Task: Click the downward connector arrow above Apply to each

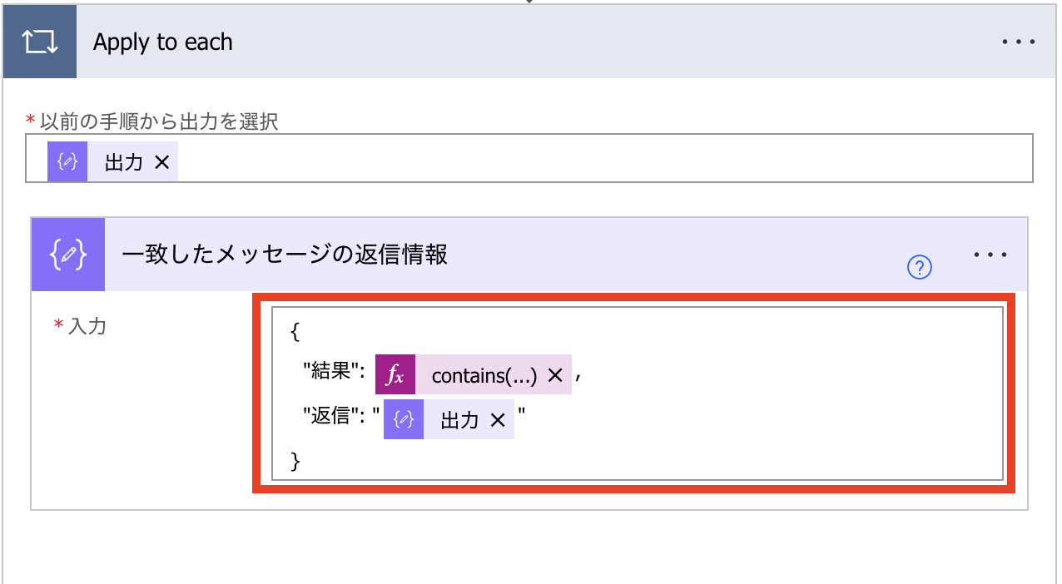Action: coord(530,3)
